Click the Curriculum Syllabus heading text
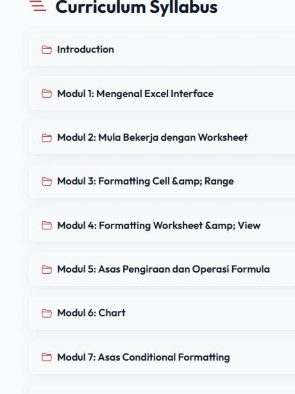 coord(136,7)
